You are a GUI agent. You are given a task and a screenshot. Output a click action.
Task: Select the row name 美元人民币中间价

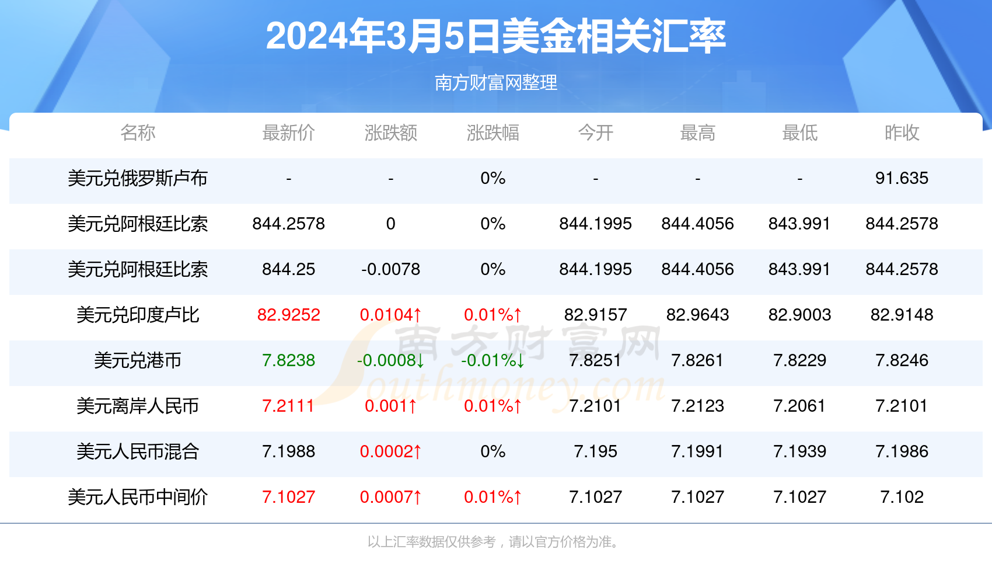click(138, 497)
